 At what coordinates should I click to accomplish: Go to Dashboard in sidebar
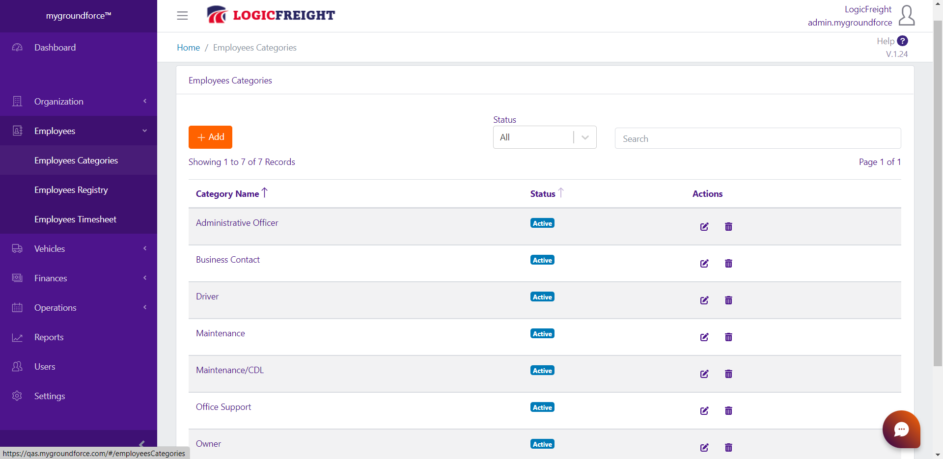[55, 48]
